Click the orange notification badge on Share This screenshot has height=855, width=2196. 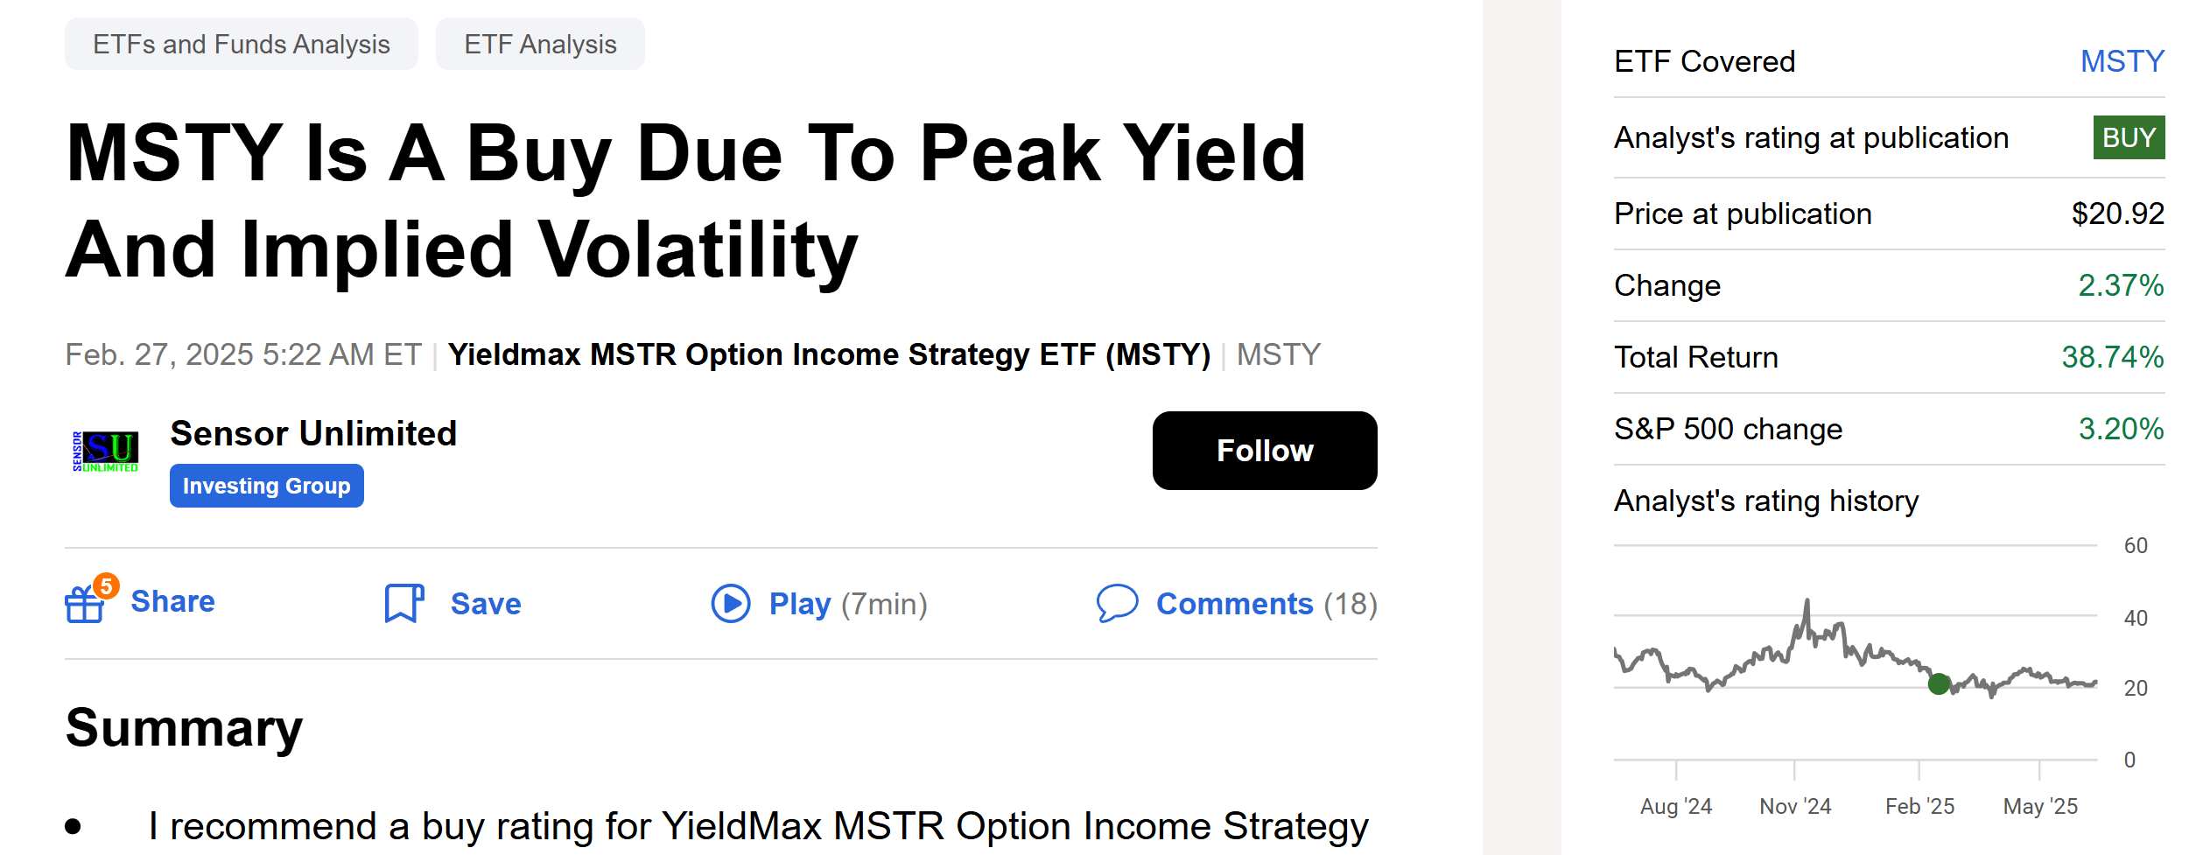(x=107, y=587)
